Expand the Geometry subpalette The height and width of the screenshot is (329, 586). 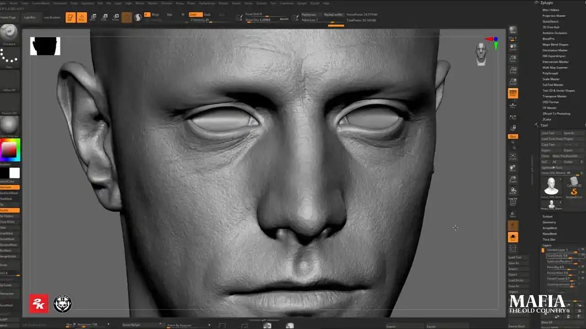(x=549, y=222)
